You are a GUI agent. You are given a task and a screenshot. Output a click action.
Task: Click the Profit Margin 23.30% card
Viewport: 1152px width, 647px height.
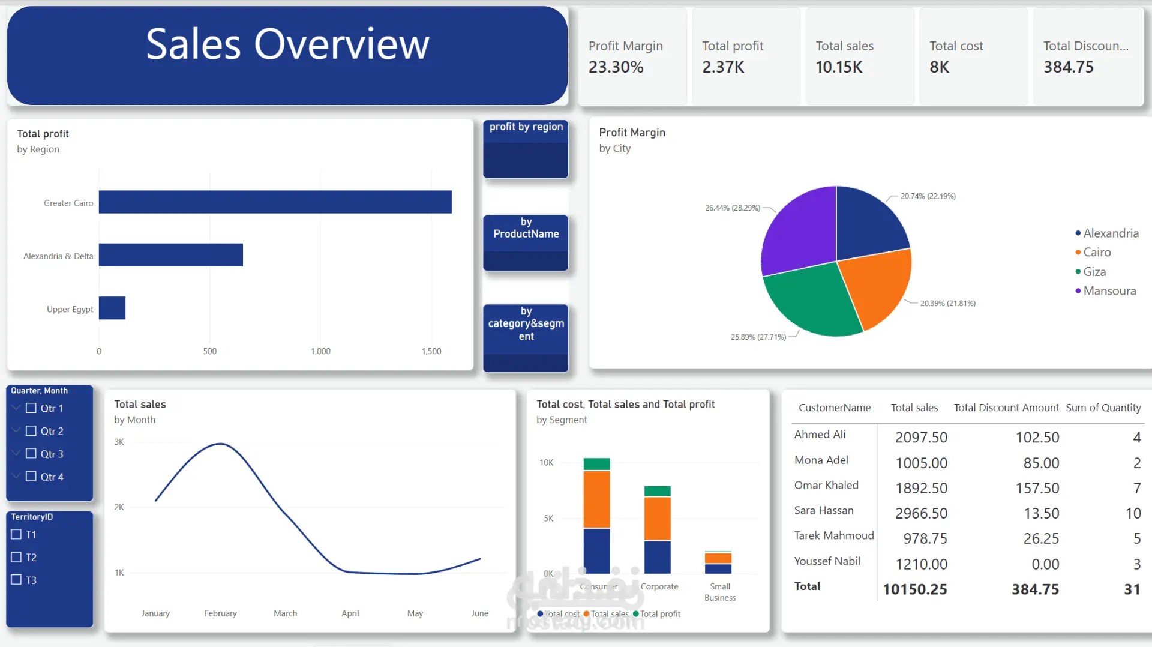[x=632, y=56]
